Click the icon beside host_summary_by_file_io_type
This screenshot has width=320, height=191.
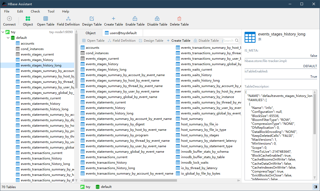pos(178,130)
